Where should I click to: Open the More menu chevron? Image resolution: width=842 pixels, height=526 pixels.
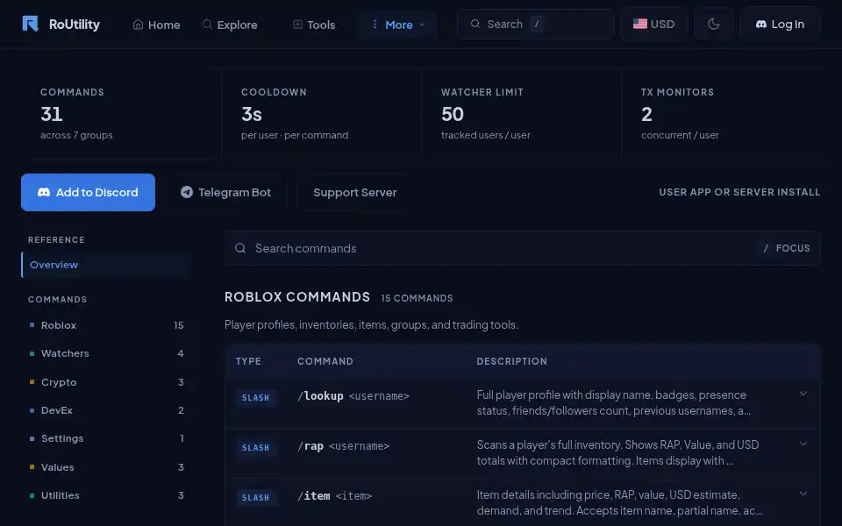click(422, 25)
